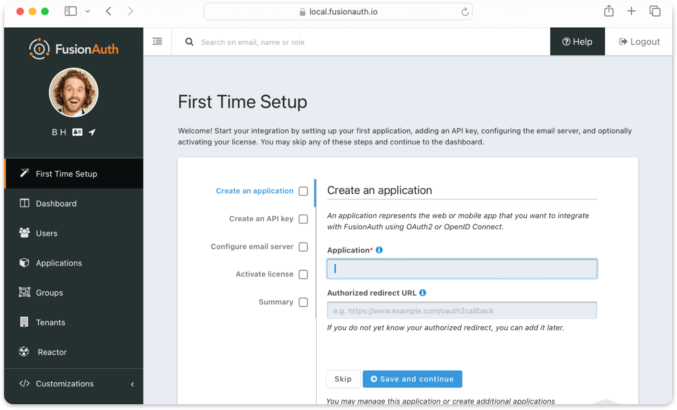Toggle the Create an API key checkbox
Image resolution: width=677 pixels, height=410 pixels.
point(303,219)
